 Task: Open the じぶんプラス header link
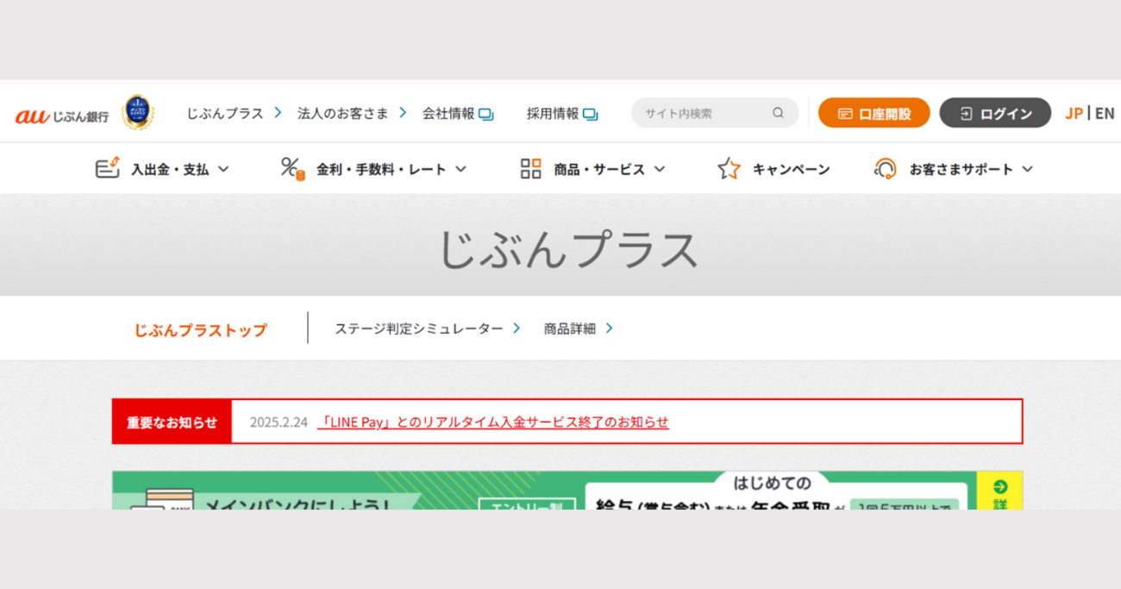pos(225,113)
